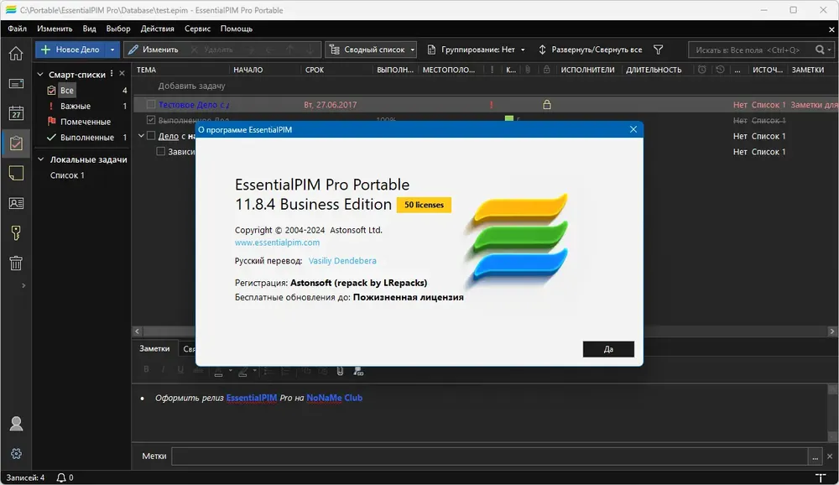Open the Файл menu
This screenshot has height=485, width=839.
17,29
